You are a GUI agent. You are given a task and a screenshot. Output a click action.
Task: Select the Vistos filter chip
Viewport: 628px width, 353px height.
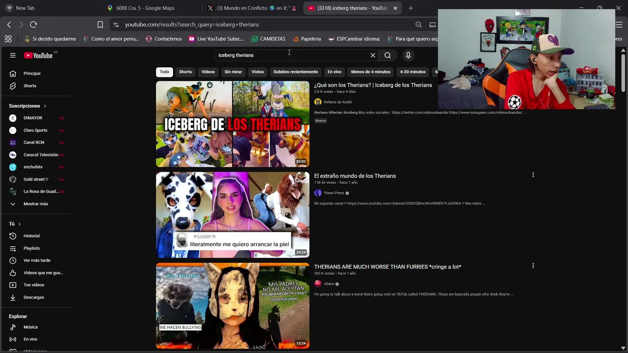click(x=258, y=72)
